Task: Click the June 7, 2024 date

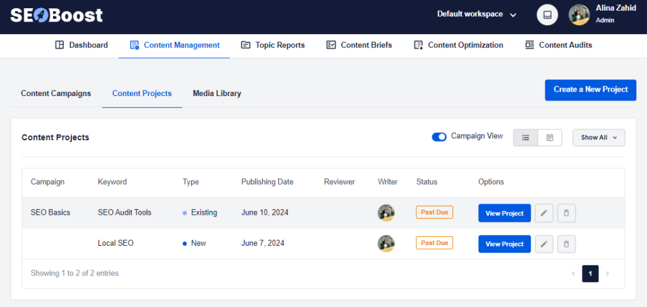Action: (263, 243)
